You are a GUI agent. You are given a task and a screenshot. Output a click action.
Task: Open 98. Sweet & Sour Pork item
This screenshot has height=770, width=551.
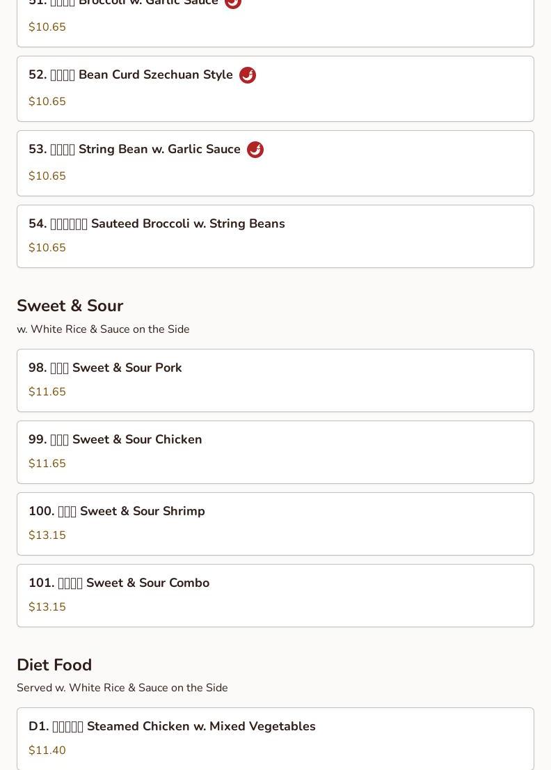[275, 381]
